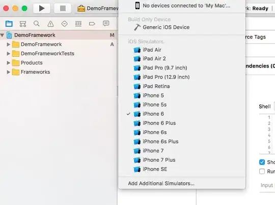Click the Stop button in toolbar

(63, 8)
